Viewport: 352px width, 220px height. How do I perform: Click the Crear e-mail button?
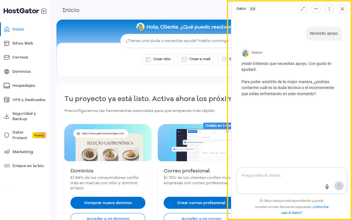(196, 59)
